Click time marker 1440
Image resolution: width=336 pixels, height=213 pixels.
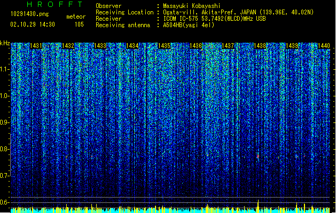[324, 46]
